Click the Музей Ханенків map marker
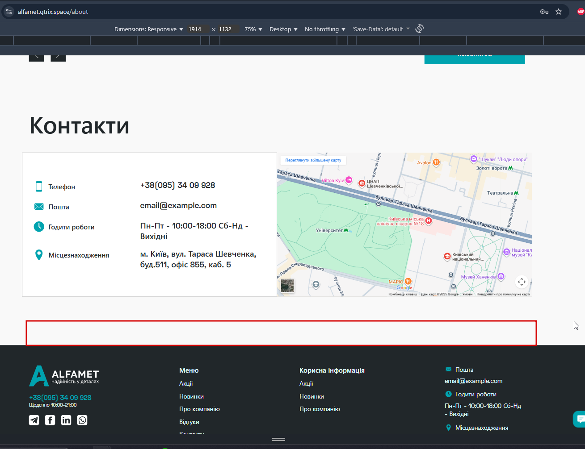Viewport: 585px width, 449px height. pyautogui.click(x=501, y=277)
